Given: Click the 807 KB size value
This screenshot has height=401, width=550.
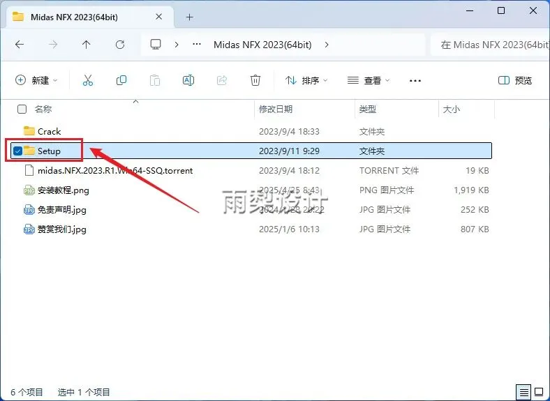Looking at the screenshot, I should [475, 229].
